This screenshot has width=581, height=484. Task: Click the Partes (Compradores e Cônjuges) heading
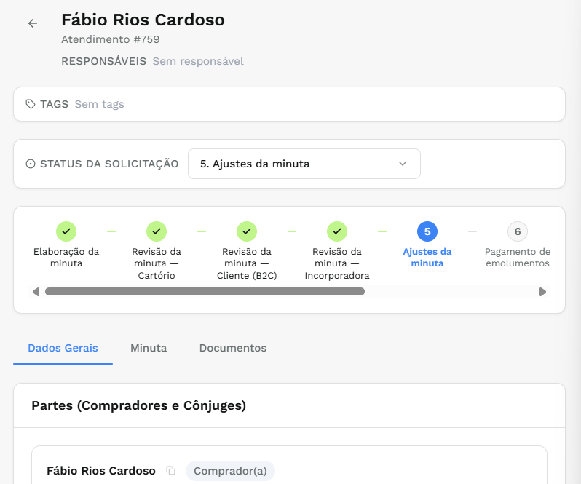tap(138, 405)
